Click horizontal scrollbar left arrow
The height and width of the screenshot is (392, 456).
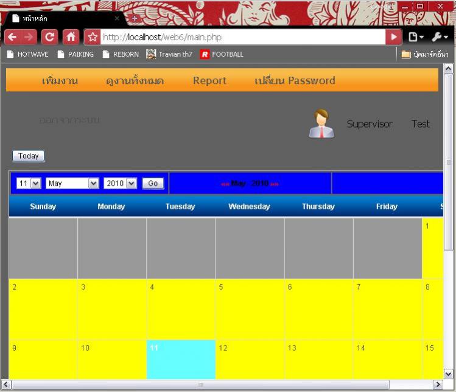pos(6,385)
